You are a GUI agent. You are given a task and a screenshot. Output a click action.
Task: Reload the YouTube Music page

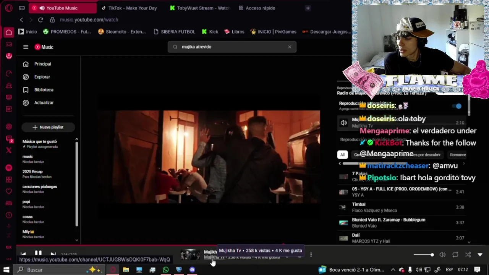pos(40,20)
